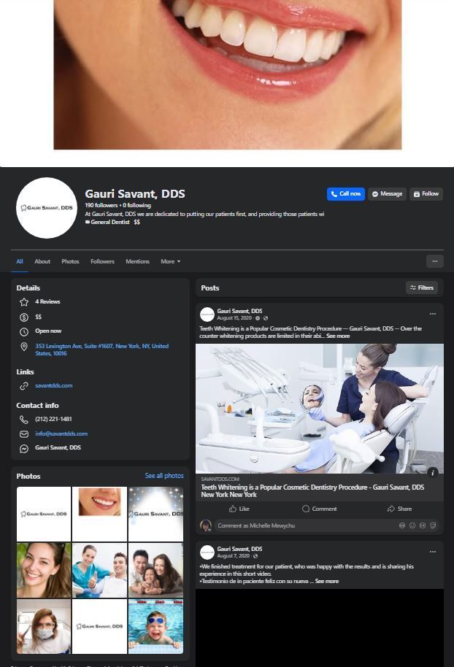454x667 pixels.
Task: Open the teeth whitening post image
Action: [x=320, y=409]
